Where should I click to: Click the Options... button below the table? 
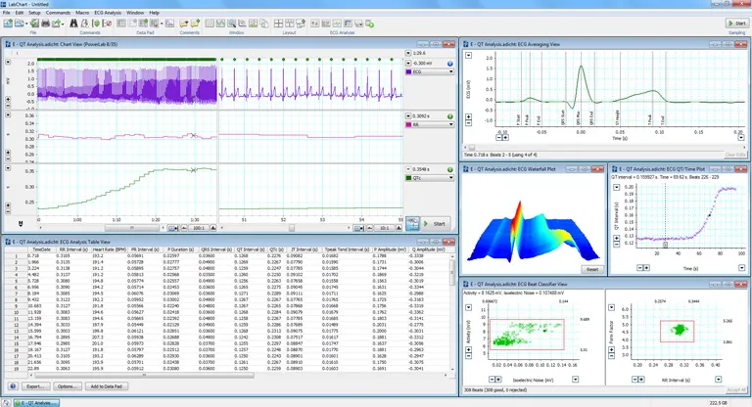tap(67, 385)
